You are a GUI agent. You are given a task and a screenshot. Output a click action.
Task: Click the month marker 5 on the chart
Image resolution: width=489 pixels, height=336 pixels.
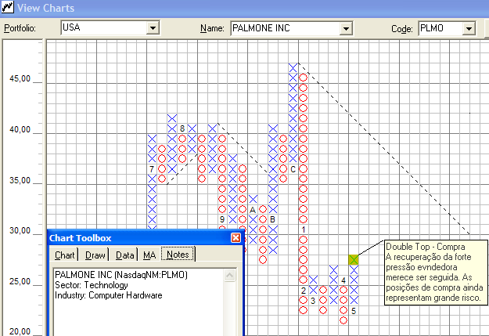click(354, 311)
